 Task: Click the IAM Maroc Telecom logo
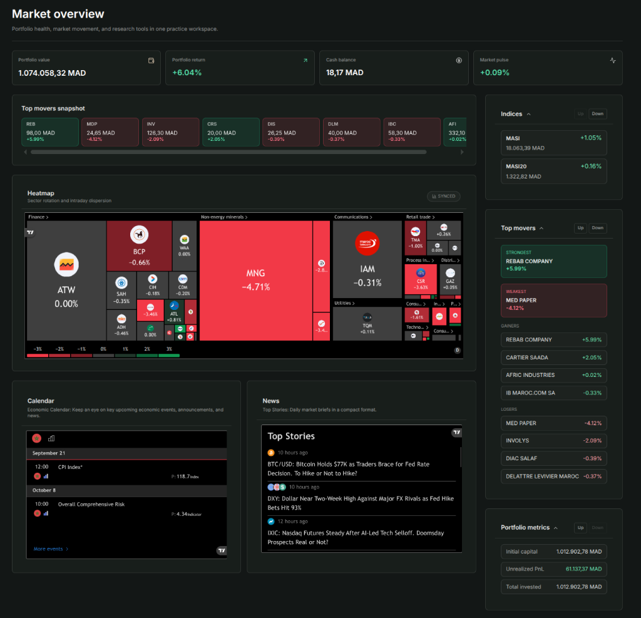[367, 243]
